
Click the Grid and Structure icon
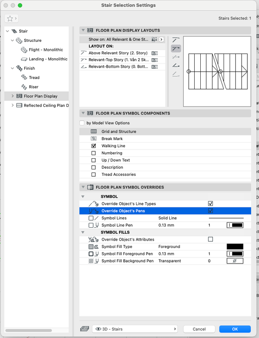pos(94,131)
